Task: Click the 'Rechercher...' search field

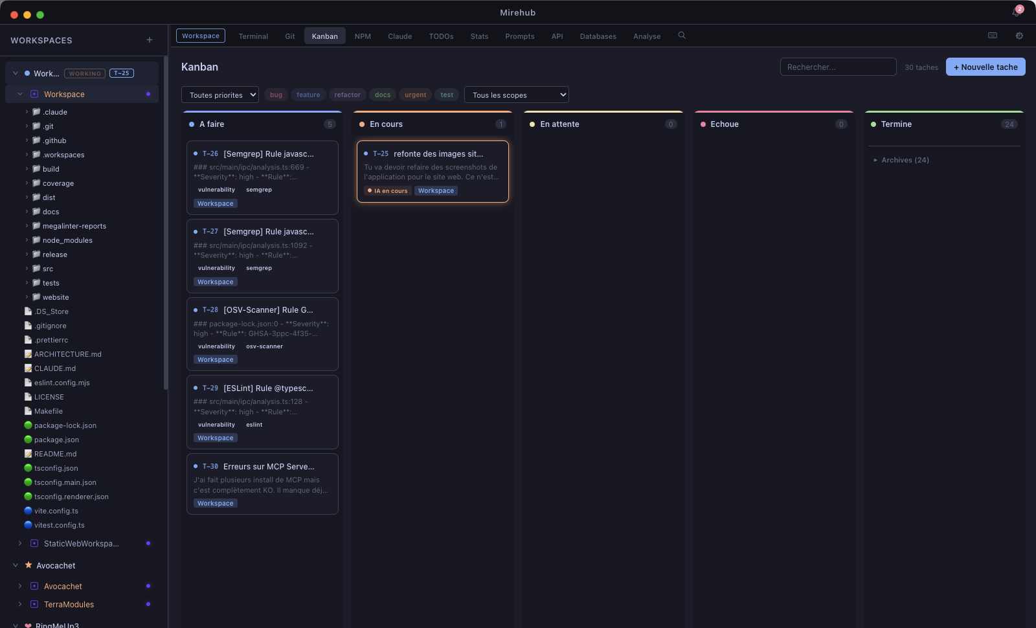Action: [838, 67]
